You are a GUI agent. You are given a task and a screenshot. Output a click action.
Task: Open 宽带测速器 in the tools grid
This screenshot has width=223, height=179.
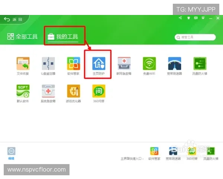click(x=174, y=64)
